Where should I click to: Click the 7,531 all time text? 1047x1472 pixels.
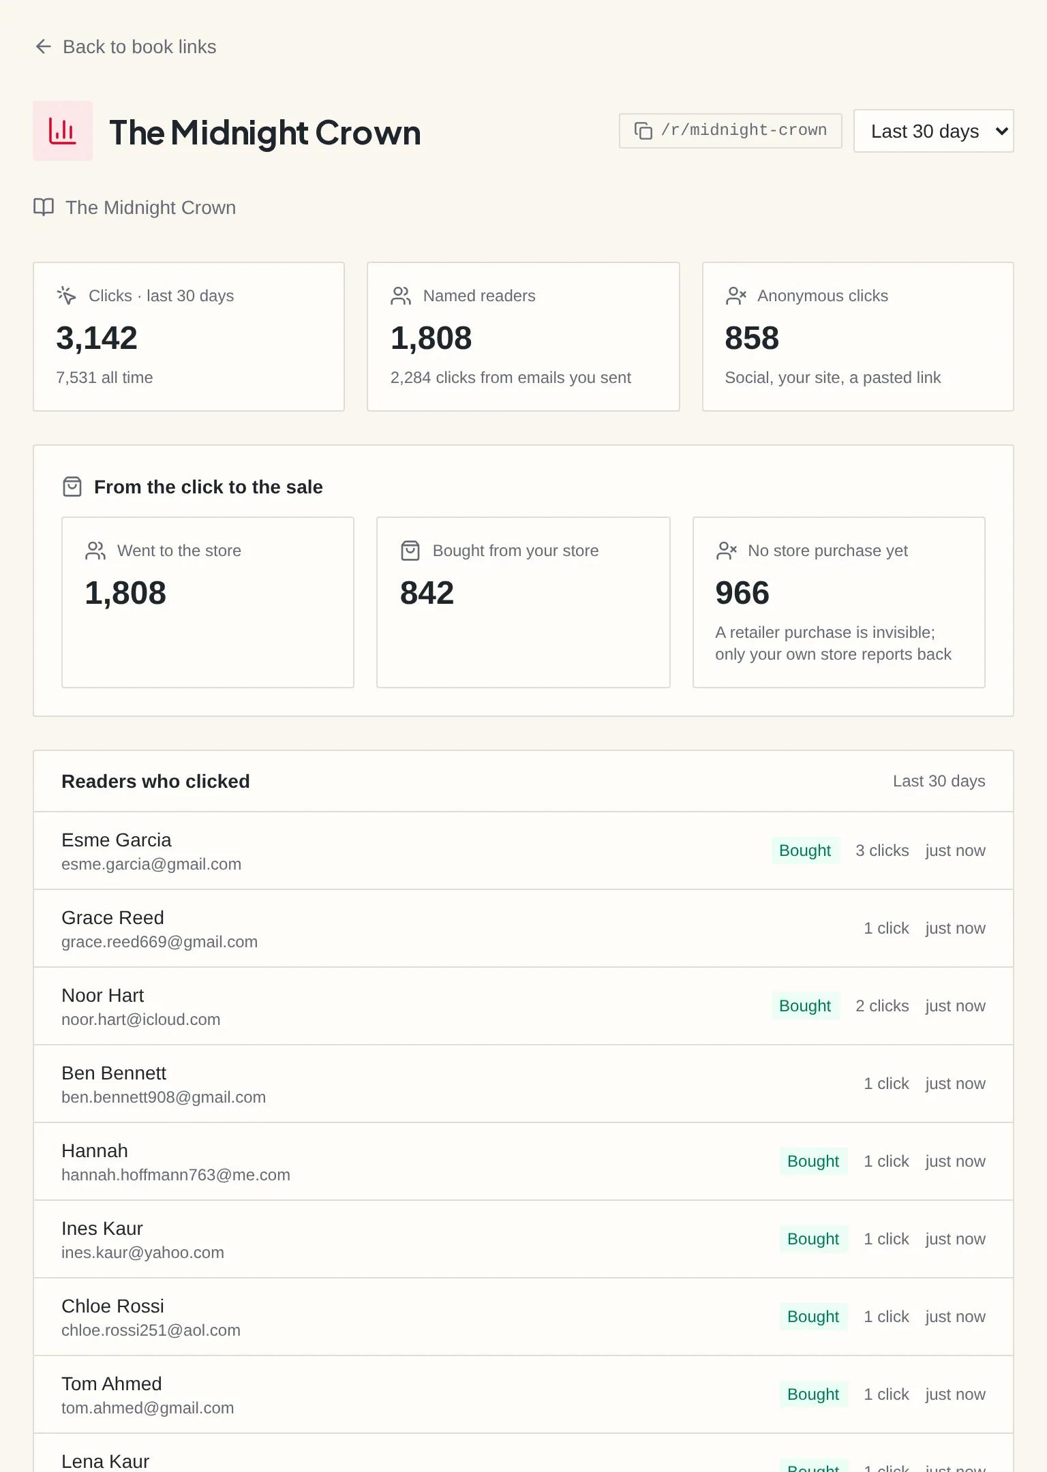tap(104, 378)
